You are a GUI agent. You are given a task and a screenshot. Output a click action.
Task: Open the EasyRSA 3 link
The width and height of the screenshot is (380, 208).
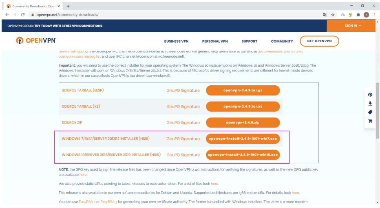tap(108, 202)
